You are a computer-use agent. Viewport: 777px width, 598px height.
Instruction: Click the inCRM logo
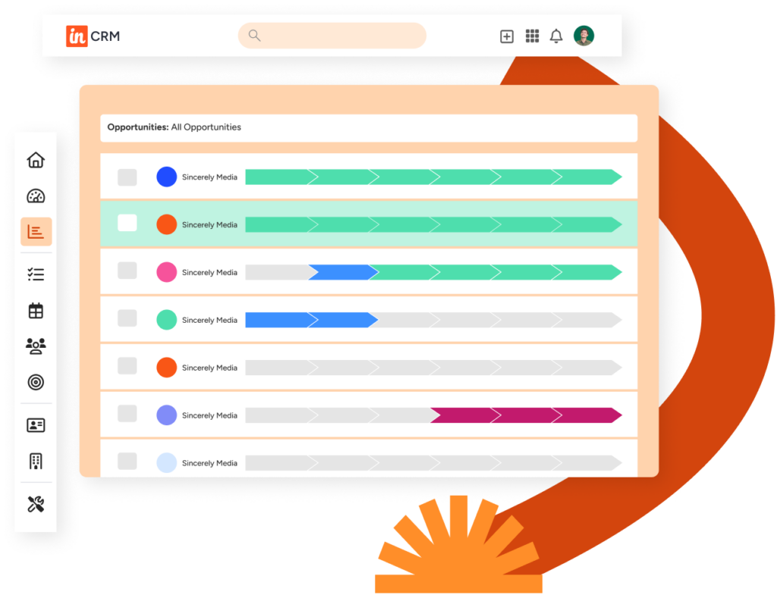tap(93, 36)
